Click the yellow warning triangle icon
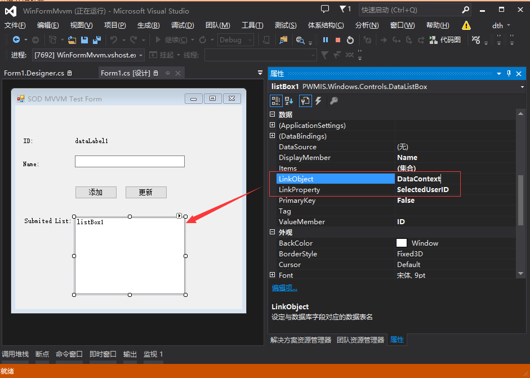 pos(466,25)
